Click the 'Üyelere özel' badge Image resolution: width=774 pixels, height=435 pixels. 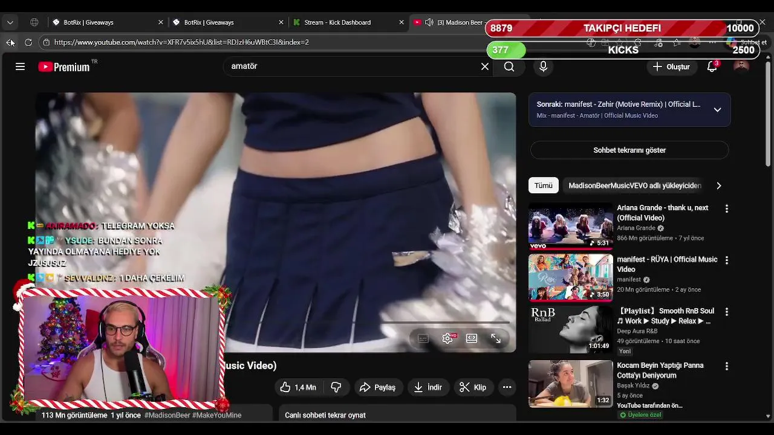640,415
